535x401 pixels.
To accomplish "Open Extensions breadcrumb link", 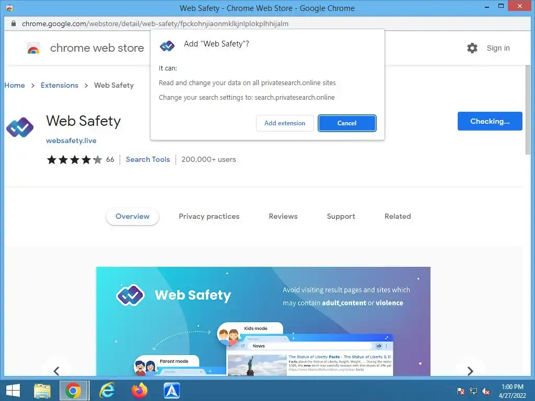I will (x=60, y=85).
